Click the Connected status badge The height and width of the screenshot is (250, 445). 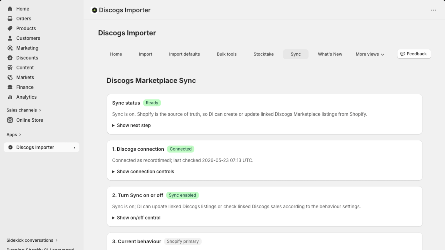[x=181, y=149]
